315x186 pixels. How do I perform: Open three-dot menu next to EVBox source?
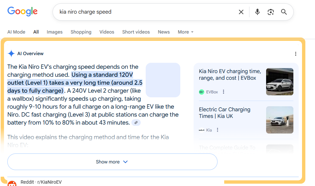point(224,92)
